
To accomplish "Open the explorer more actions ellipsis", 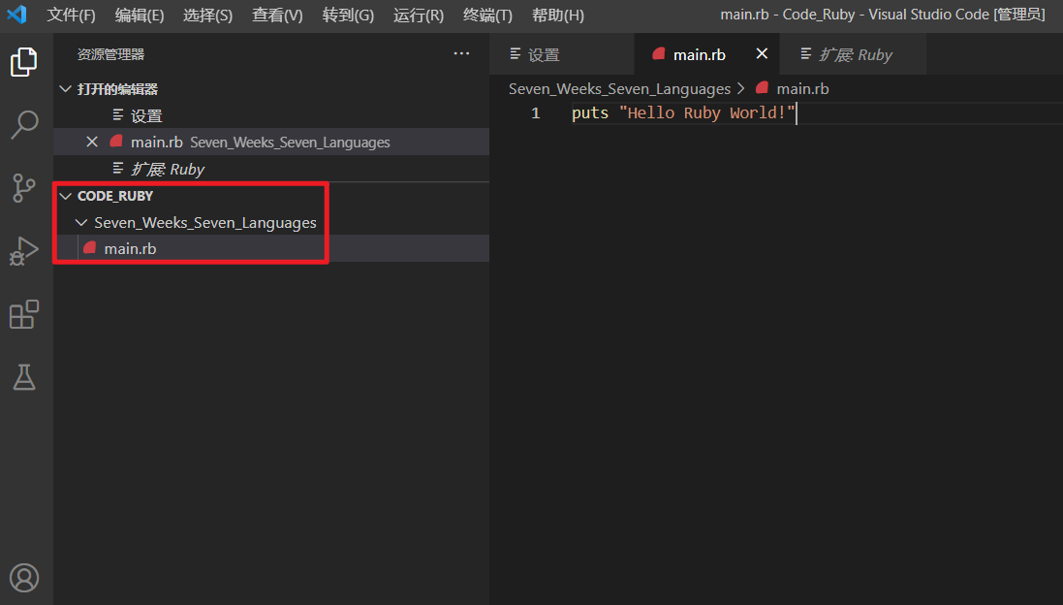I will coord(461,53).
